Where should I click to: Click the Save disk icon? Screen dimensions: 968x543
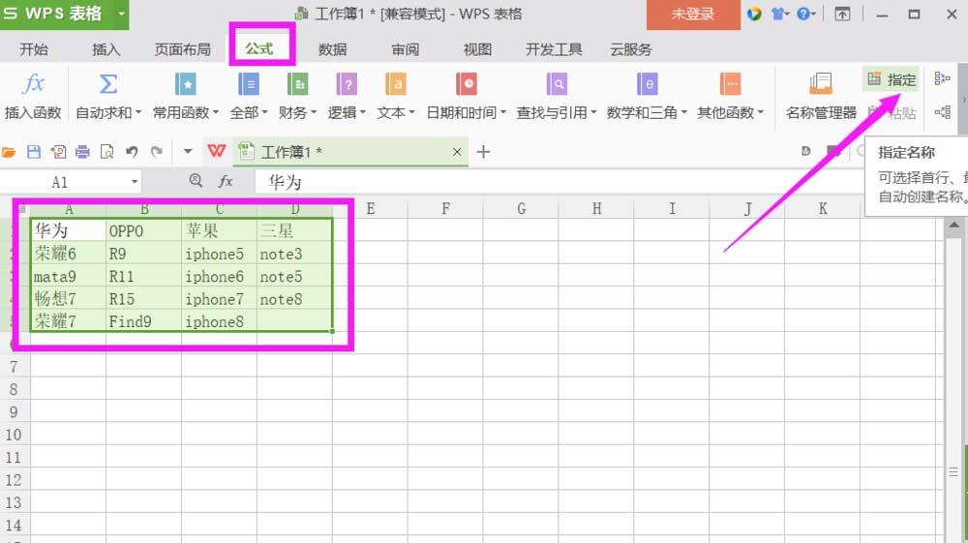34,152
